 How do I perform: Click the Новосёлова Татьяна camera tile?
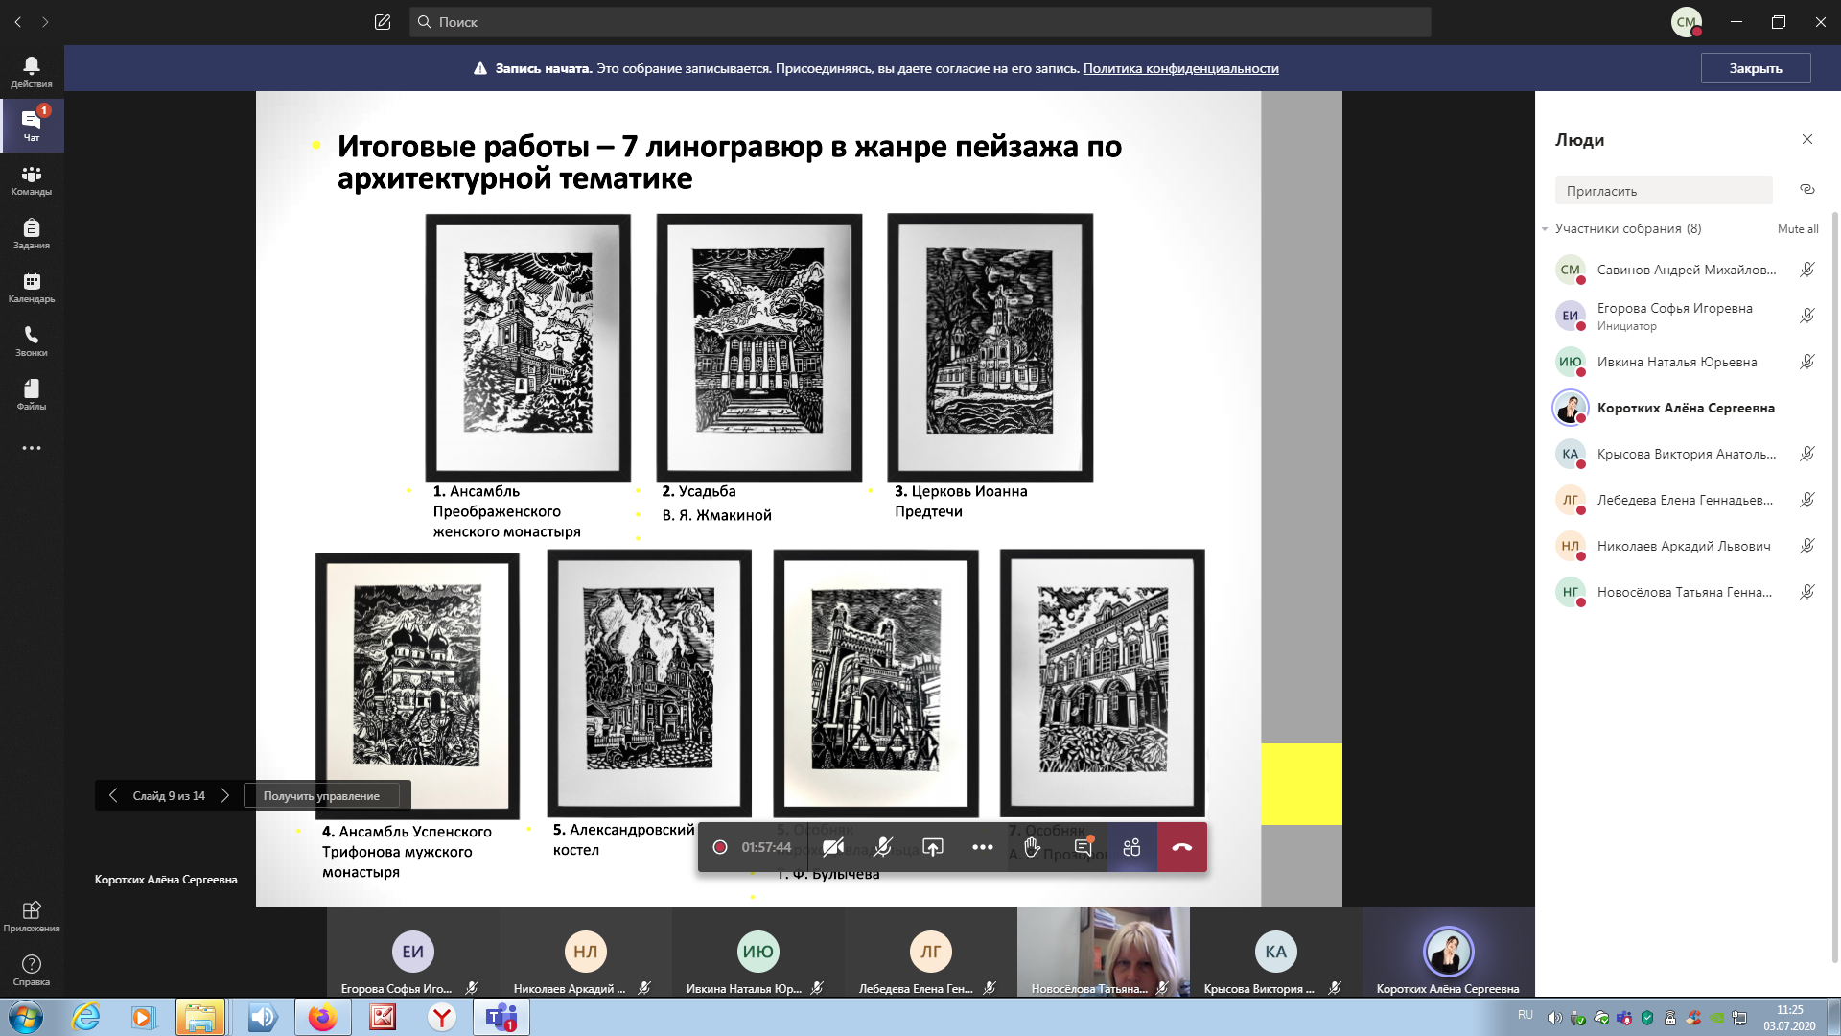click(x=1103, y=952)
